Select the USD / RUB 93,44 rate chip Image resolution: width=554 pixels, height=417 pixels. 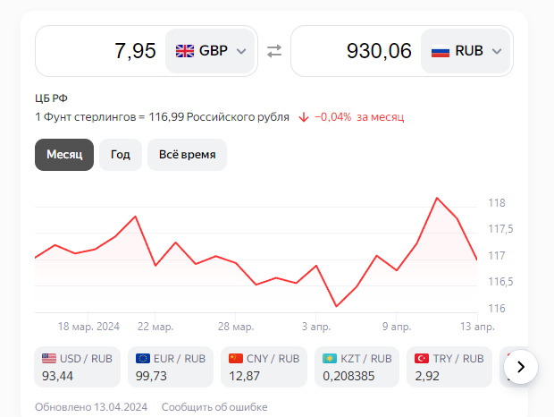(x=78, y=367)
